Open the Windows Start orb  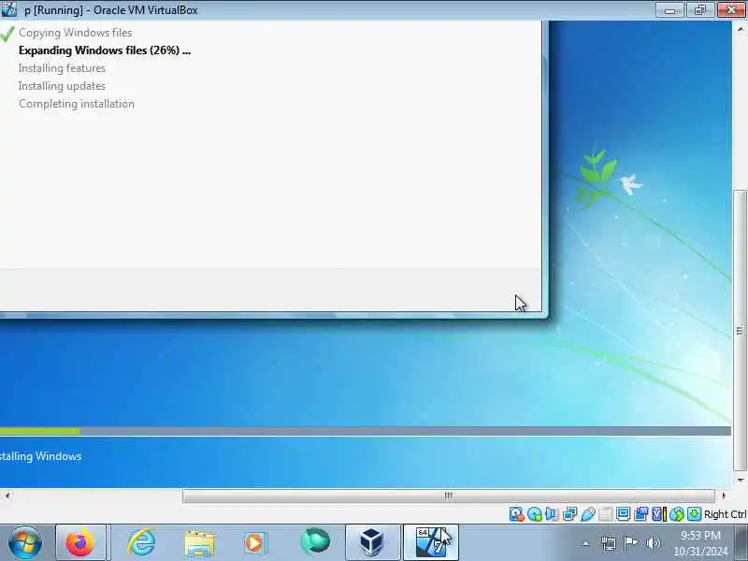(25, 542)
